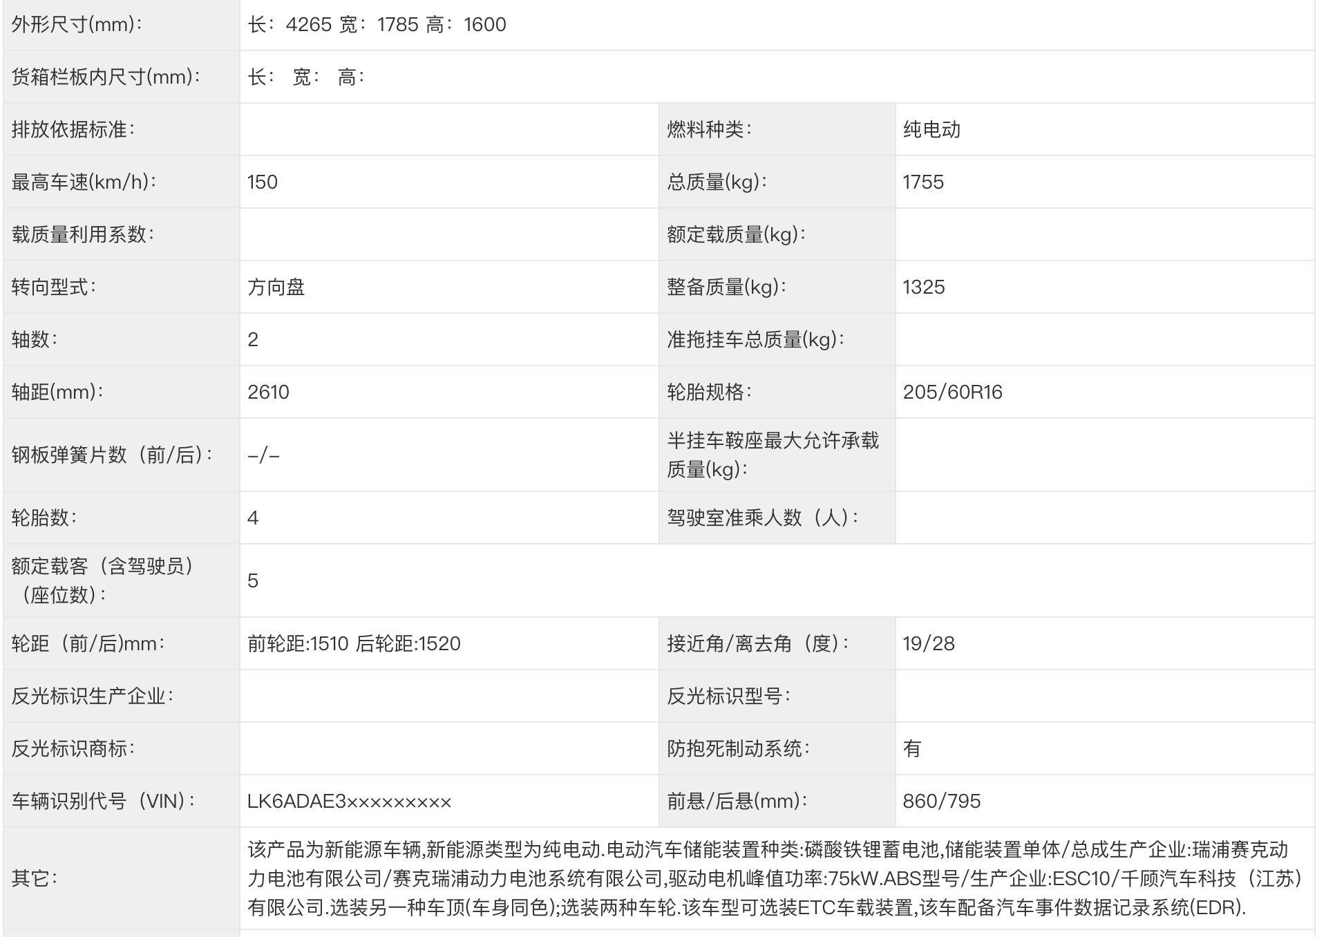Click the 准拖挂车总质量(kg) label

pyautogui.click(x=755, y=339)
